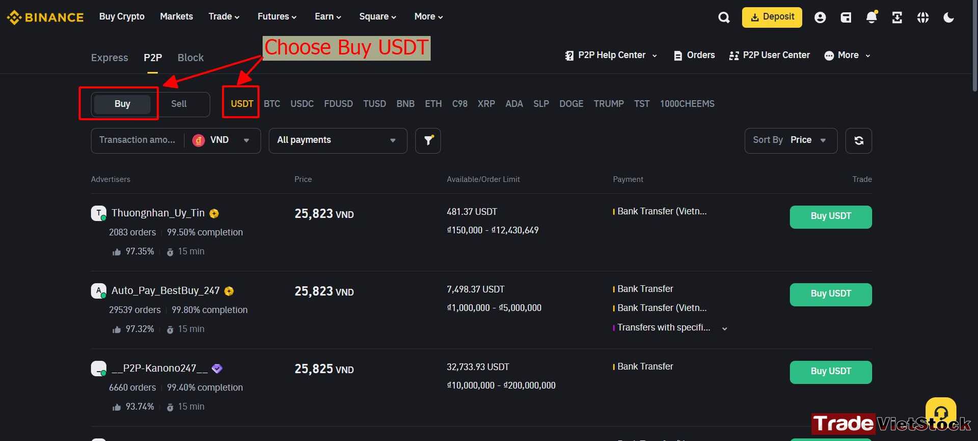This screenshot has height=441, width=978.
Task: Open the Square dropdown menu
Action: pyautogui.click(x=377, y=17)
